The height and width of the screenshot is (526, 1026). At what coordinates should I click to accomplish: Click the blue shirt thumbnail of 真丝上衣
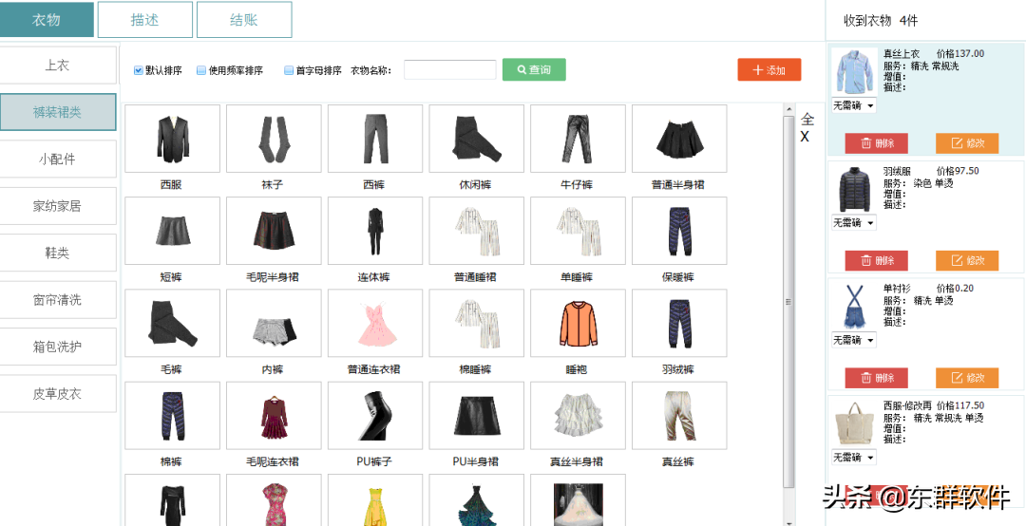click(x=854, y=72)
